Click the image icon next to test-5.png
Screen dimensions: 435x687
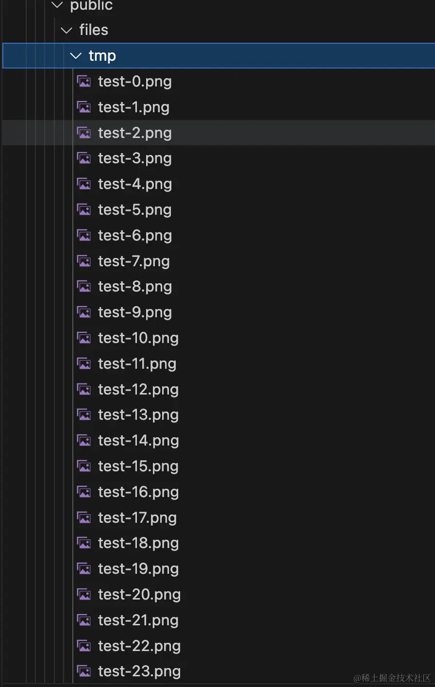pyautogui.click(x=84, y=209)
